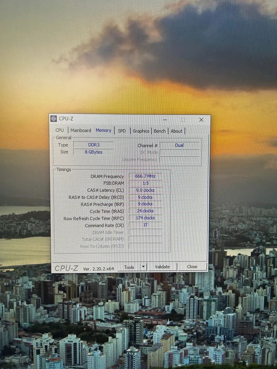Open the Bench tab

tap(160, 131)
